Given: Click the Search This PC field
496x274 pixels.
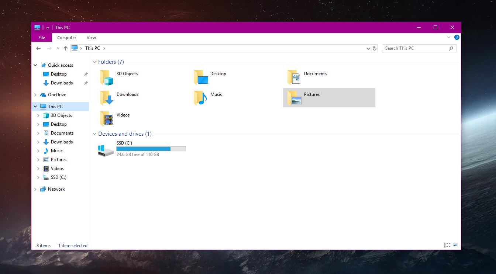Looking at the screenshot, I should pos(415,48).
